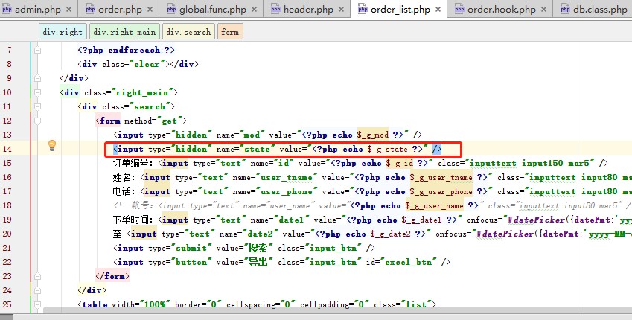
Task: Collapse the table fold on line 25
Action: pyautogui.click(x=37, y=304)
